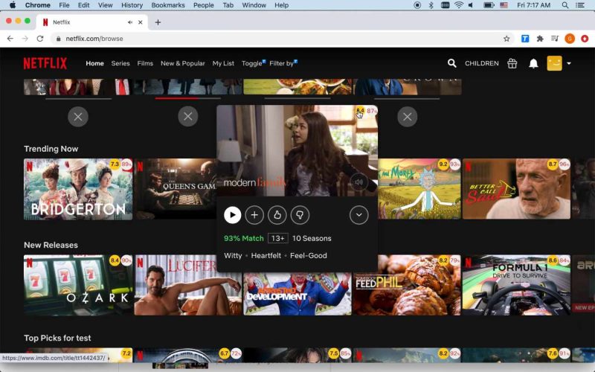
Task: Click Better Call Saul's 96% score badge
Action: pyautogui.click(x=565, y=164)
